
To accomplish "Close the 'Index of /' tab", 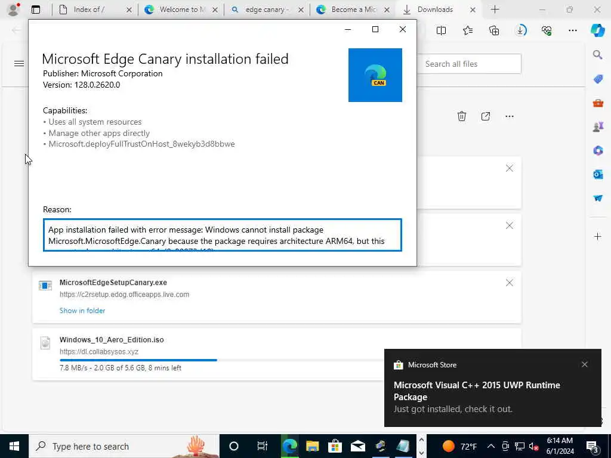I will click(129, 10).
